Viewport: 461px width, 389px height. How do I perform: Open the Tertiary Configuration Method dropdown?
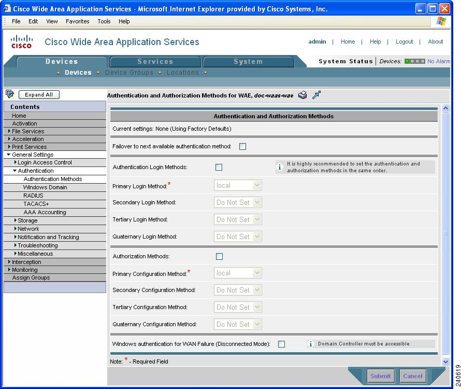point(238,308)
